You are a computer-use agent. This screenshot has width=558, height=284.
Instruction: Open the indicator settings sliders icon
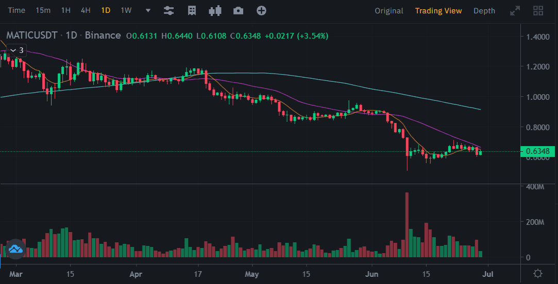pos(168,10)
